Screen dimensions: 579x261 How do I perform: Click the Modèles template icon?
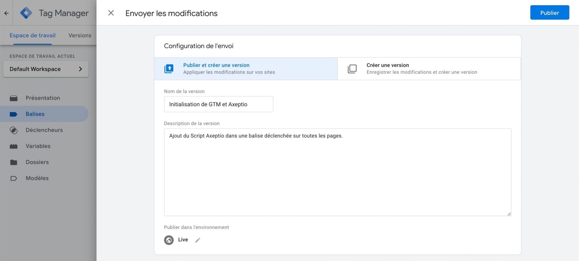tap(14, 178)
